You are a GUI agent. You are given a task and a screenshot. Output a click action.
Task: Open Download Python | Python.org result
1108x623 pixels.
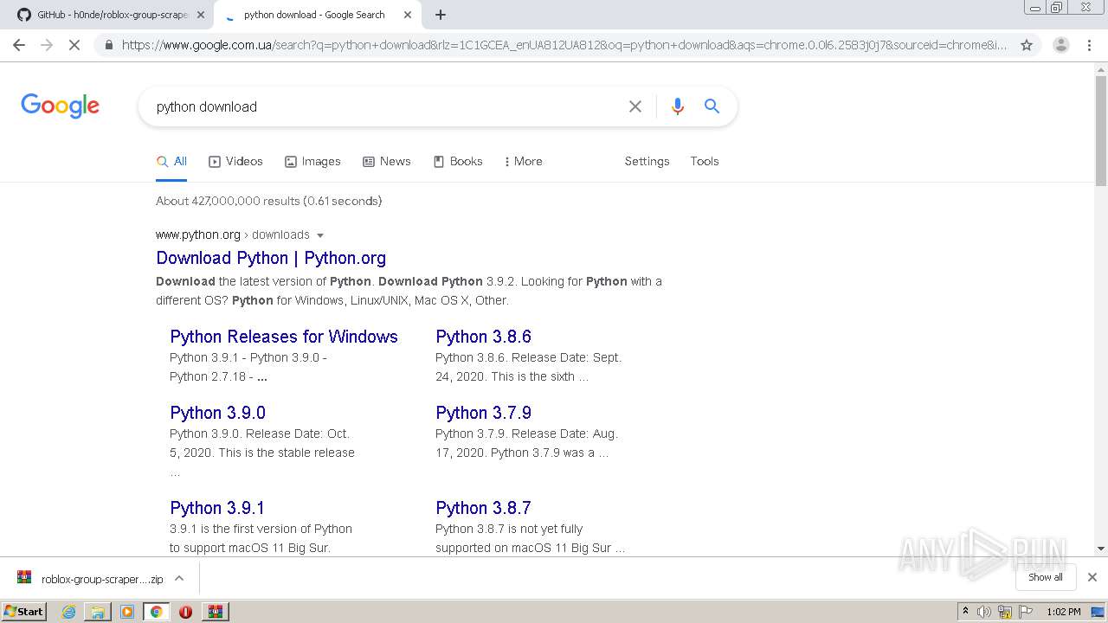coord(271,258)
